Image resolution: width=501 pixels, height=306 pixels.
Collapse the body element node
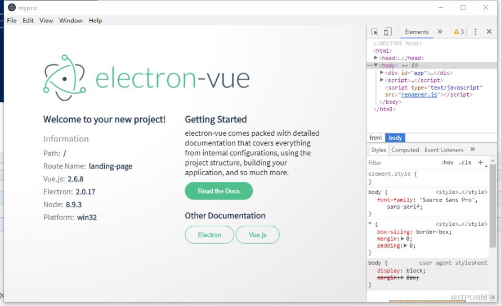[376, 65]
